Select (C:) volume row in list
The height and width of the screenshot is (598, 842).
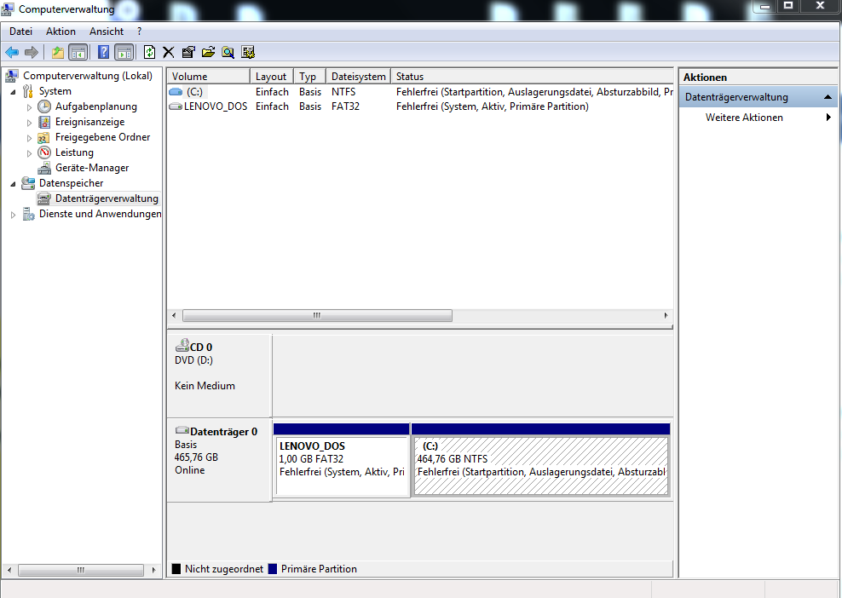420,92
